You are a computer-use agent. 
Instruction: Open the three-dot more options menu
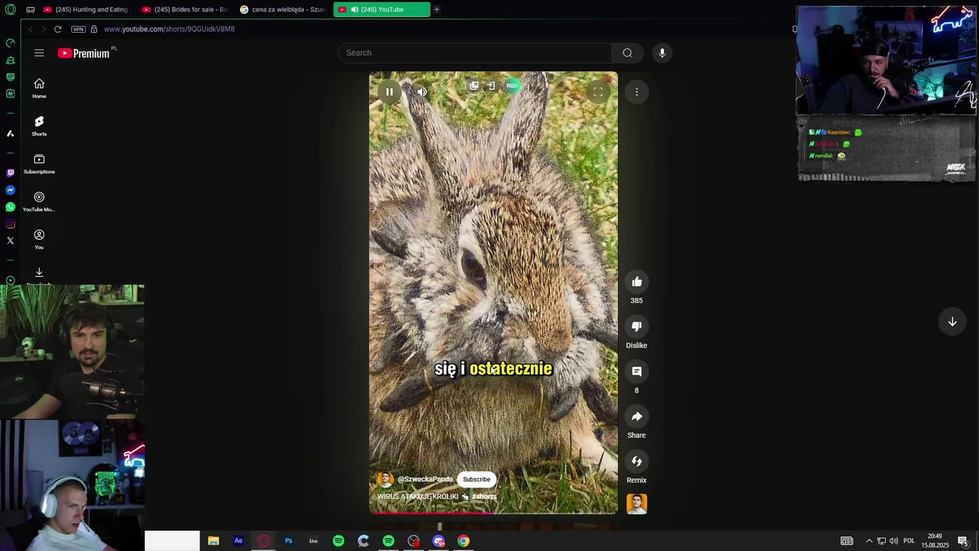coord(636,92)
